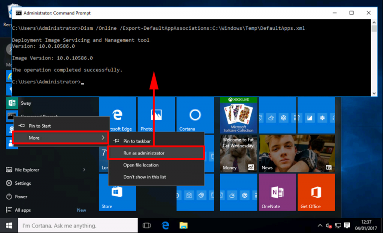The height and width of the screenshot is (233, 383).
Task: Choose Pin to taskbar option
Action: (156, 141)
